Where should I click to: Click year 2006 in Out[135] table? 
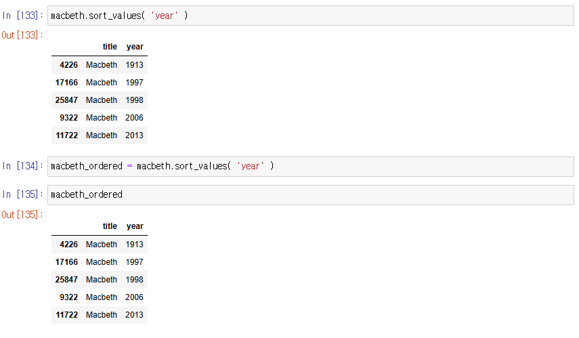(134, 297)
